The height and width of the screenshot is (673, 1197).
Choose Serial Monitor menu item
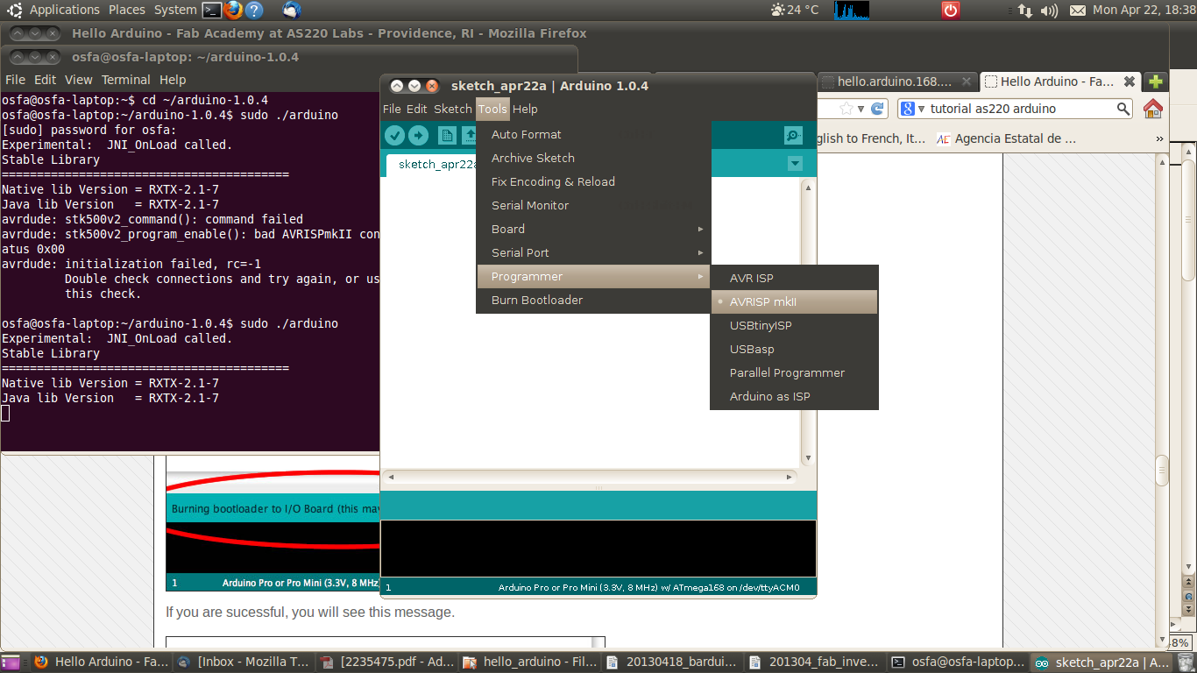point(593,205)
